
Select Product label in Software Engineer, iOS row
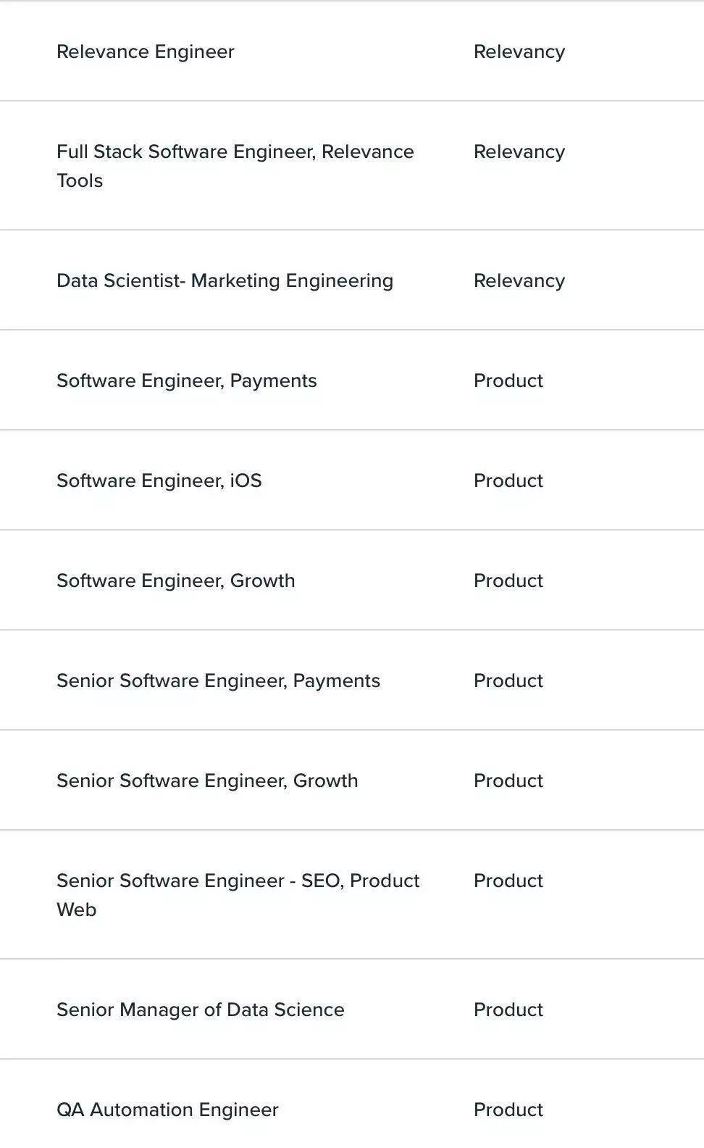coord(508,481)
